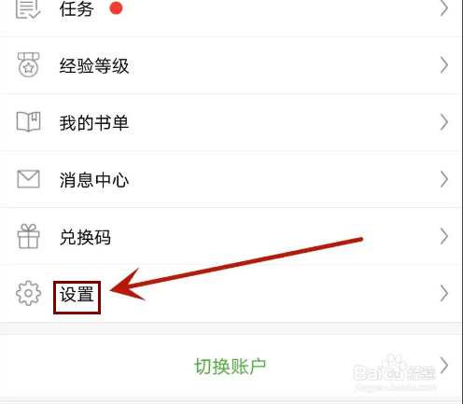Expand chevron on 我的书单 row
The image size is (463, 404).
(x=444, y=122)
